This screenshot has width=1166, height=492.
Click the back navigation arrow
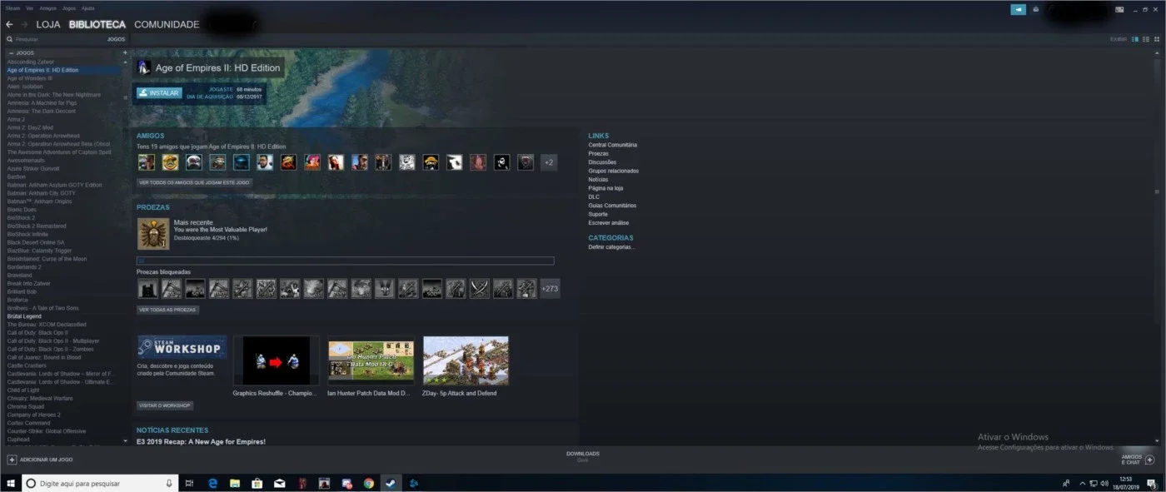pos(9,25)
